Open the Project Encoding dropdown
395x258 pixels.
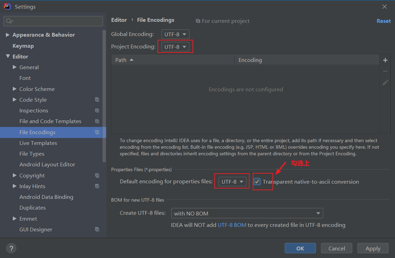[175, 46]
